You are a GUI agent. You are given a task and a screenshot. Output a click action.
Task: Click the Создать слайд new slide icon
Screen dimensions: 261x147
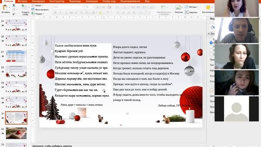click(x=24, y=7)
